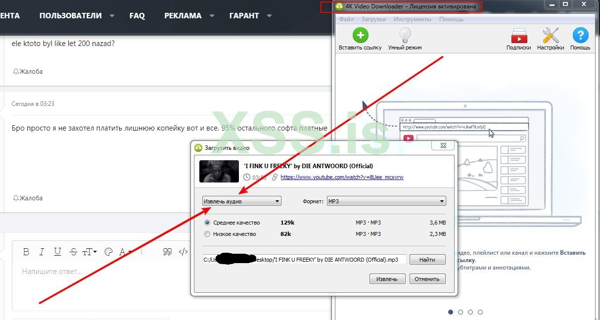Open the Гарант navigation item
The width and height of the screenshot is (600, 320).
pos(244,16)
